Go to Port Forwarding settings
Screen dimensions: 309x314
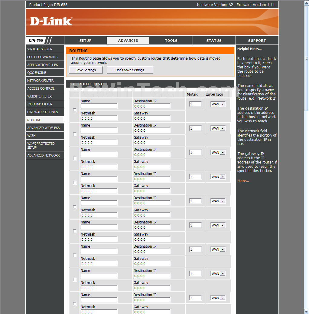45,57
